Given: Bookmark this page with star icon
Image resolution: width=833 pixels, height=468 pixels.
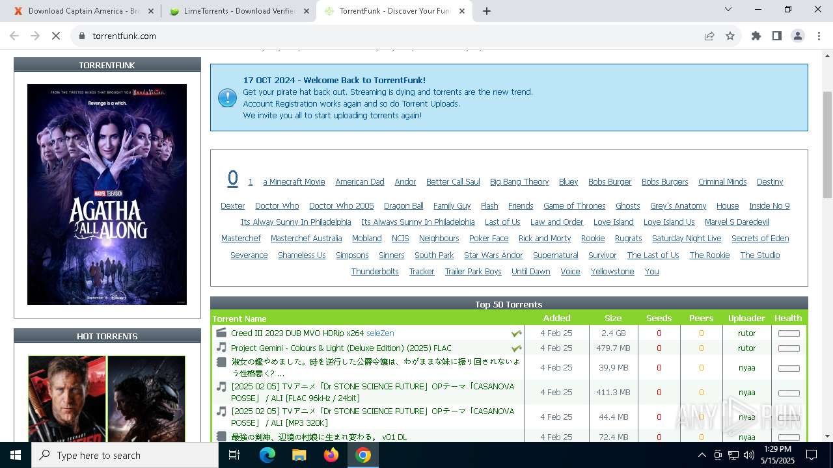Looking at the screenshot, I should [x=730, y=36].
